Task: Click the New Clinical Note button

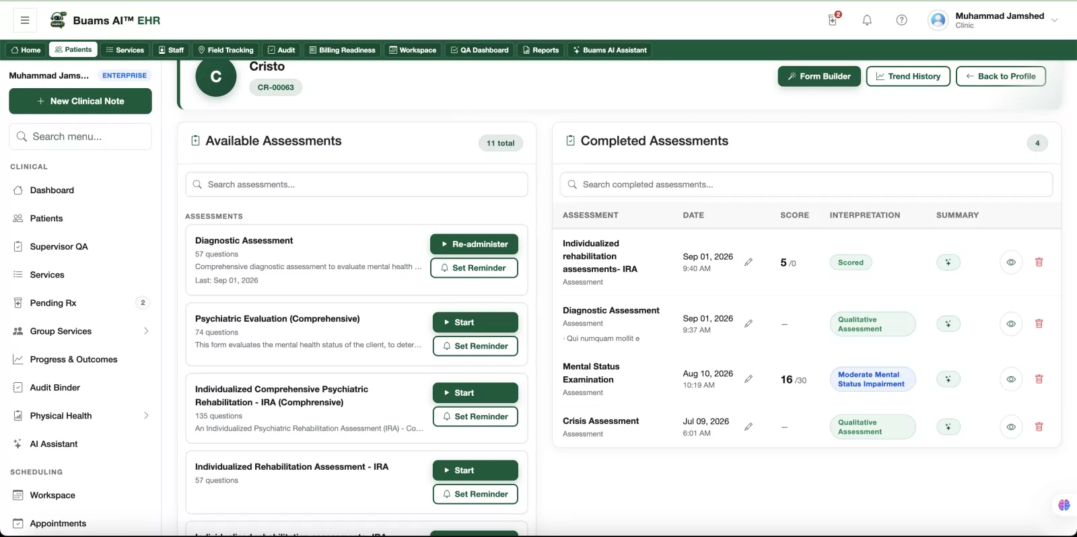Action: point(80,101)
